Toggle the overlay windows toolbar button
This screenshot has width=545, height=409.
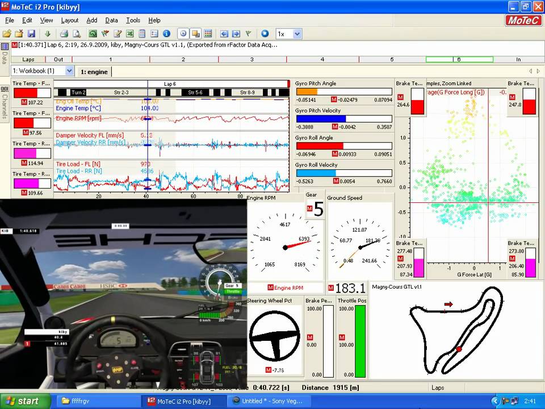click(196, 34)
